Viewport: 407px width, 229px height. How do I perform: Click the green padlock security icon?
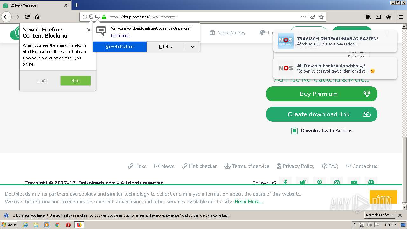tap(104, 17)
